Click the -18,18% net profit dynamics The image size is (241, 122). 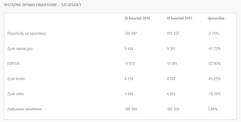(214, 94)
